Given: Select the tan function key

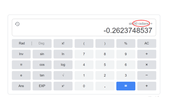Looking at the screenshot, I should click(x=42, y=75).
